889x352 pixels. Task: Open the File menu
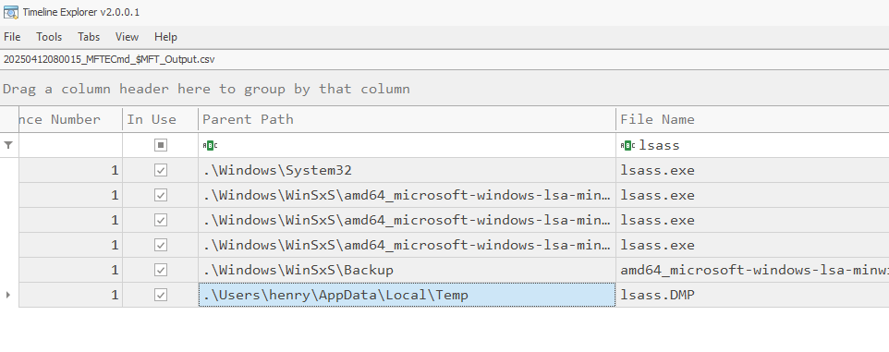pos(12,37)
